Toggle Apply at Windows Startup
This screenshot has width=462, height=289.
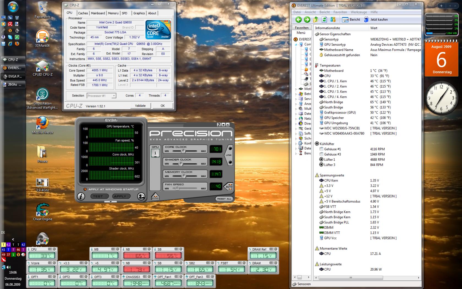pyautogui.click(x=85, y=189)
